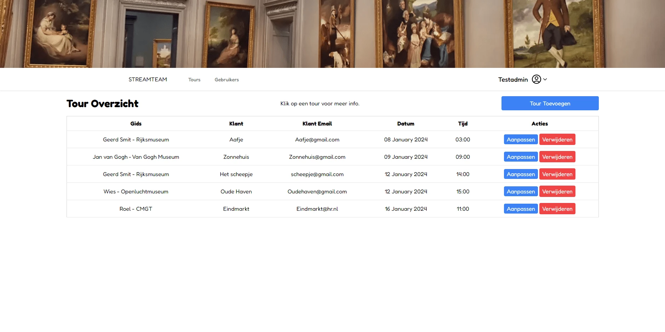
Task: Click the Tour Toevoegen button
Action: click(550, 103)
